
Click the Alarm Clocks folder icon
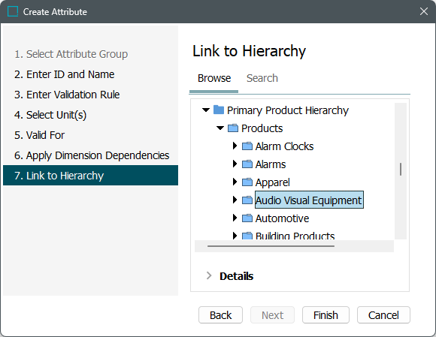point(247,146)
